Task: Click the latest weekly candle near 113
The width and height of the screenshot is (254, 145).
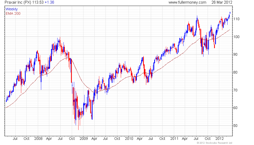Action: click(x=230, y=13)
